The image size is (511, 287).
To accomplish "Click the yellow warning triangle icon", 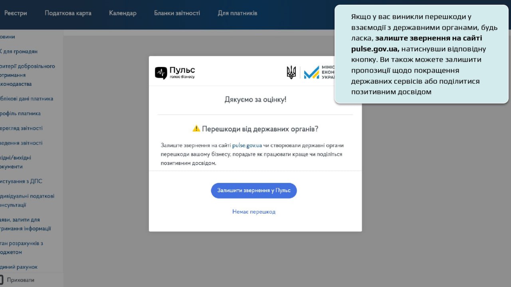I will (x=196, y=128).
